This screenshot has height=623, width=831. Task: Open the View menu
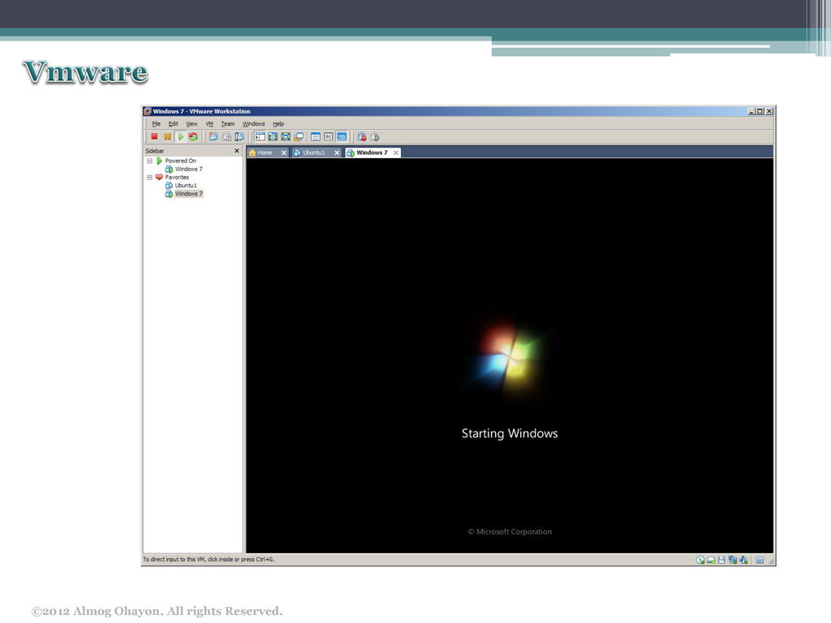[x=192, y=124]
